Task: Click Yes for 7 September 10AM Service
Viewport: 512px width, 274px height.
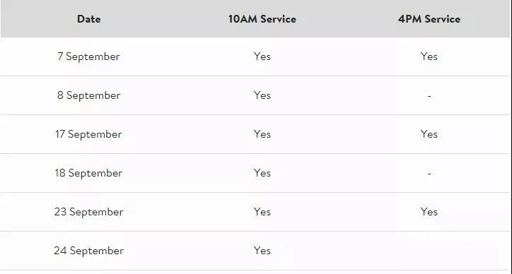Action: [262, 56]
